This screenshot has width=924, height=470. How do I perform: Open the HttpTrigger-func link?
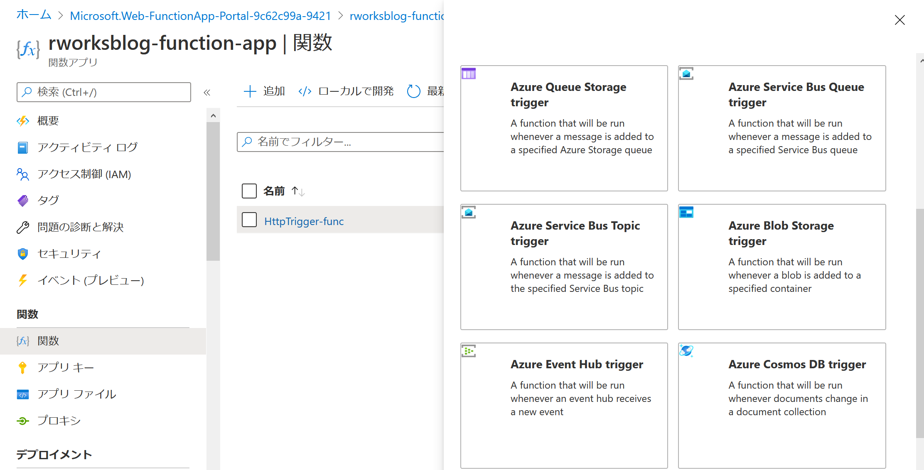coord(304,221)
